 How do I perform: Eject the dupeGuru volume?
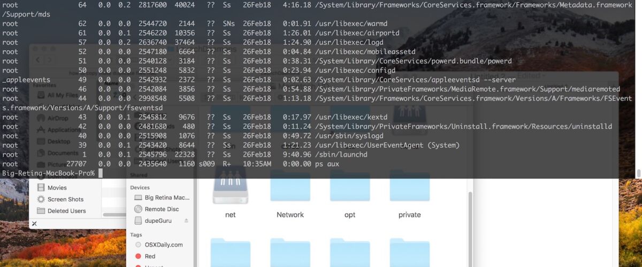coord(186,221)
